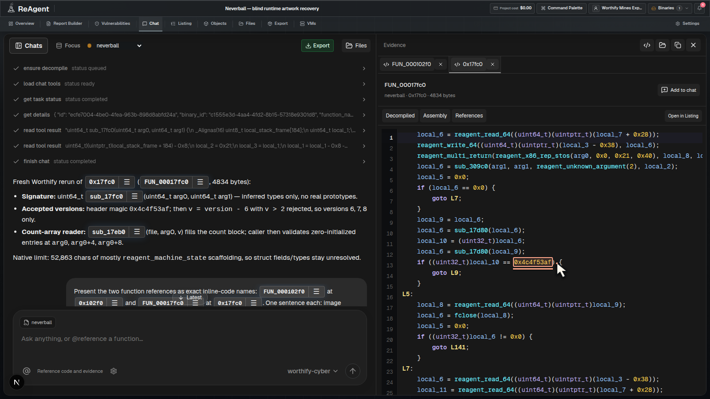This screenshot has width=710, height=399.
Task: Click the @ reference icon
Action: point(27,371)
